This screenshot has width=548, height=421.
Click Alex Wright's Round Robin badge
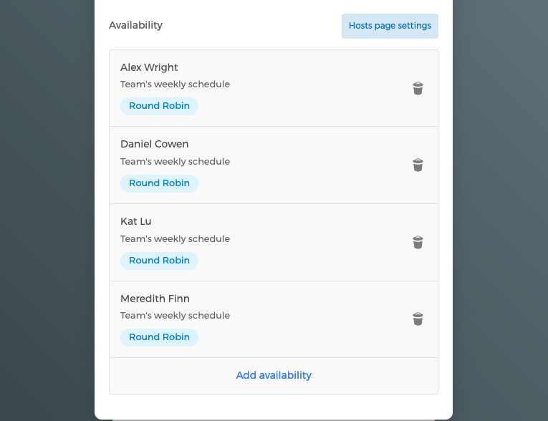pyautogui.click(x=159, y=106)
